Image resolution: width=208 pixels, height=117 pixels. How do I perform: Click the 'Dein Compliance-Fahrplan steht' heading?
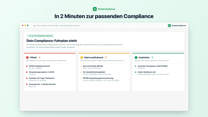pos(51,41)
